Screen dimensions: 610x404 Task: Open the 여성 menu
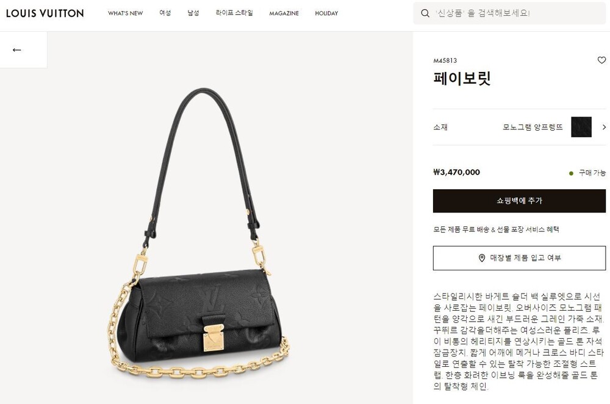click(165, 13)
